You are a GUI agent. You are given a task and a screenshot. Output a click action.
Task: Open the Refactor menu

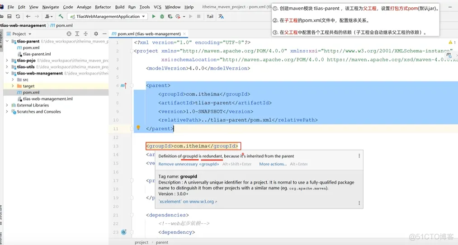click(x=103, y=7)
